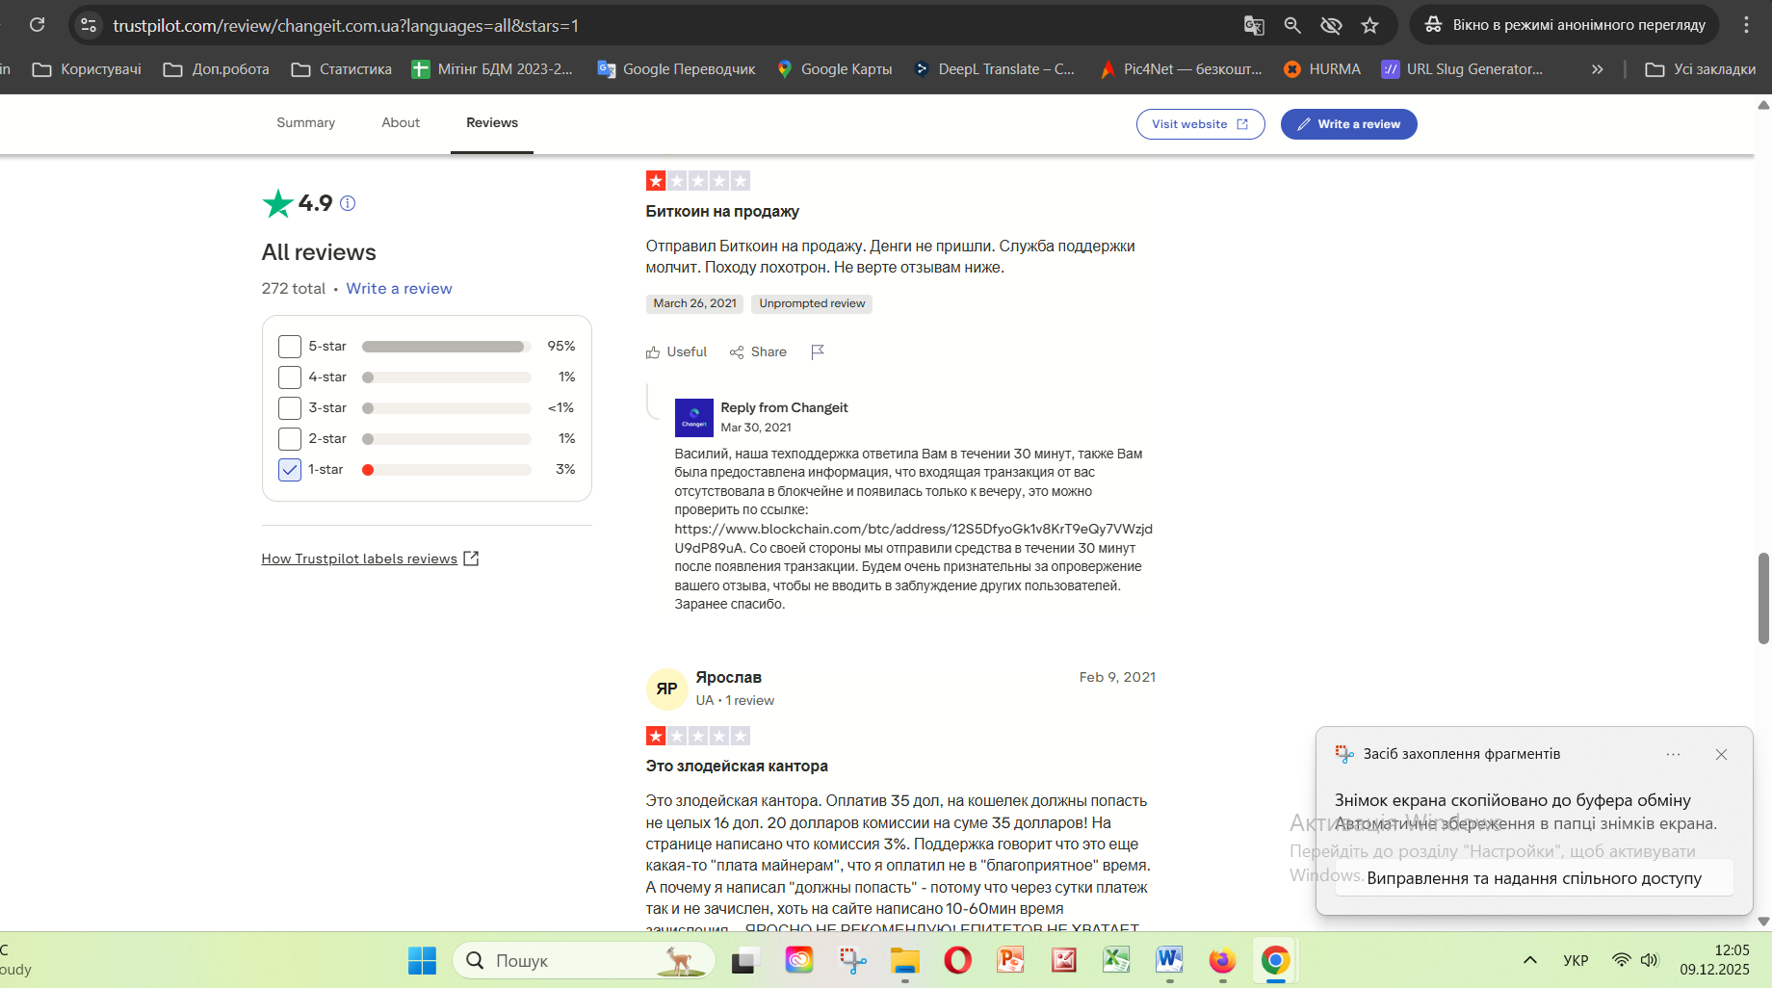Screen dimensions: 1772x988
Task: Open the Мітинг БДМ 2023 bookmark
Action: click(492, 69)
